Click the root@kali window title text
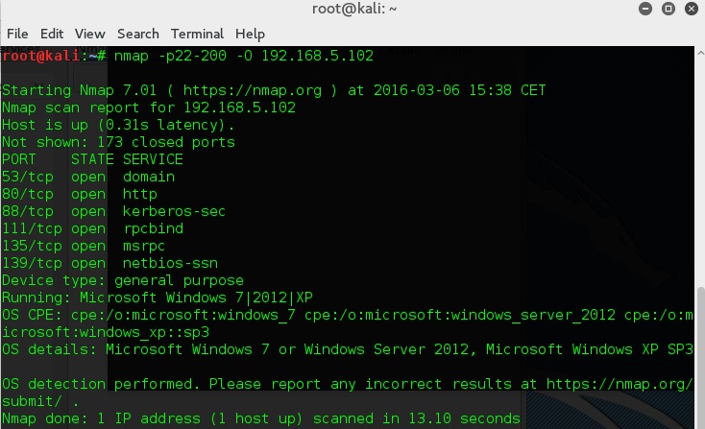The image size is (705, 429). click(354, 10)
